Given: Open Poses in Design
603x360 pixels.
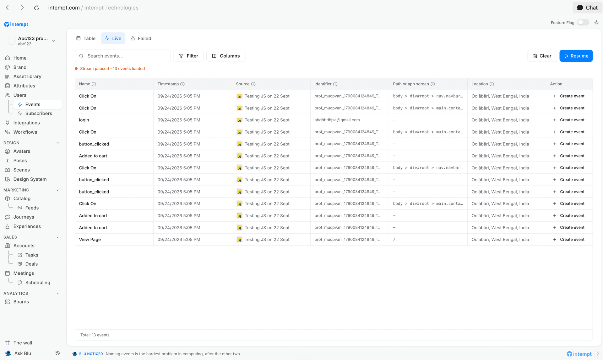Looking at the screenshot, I should (20, 161).
